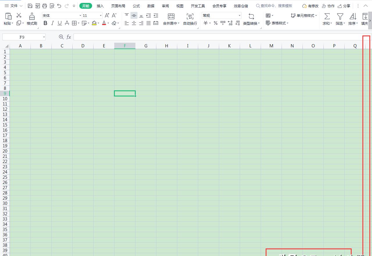
Task: Expand the currency (¥) format dropdown
Action: coord(210,23)
